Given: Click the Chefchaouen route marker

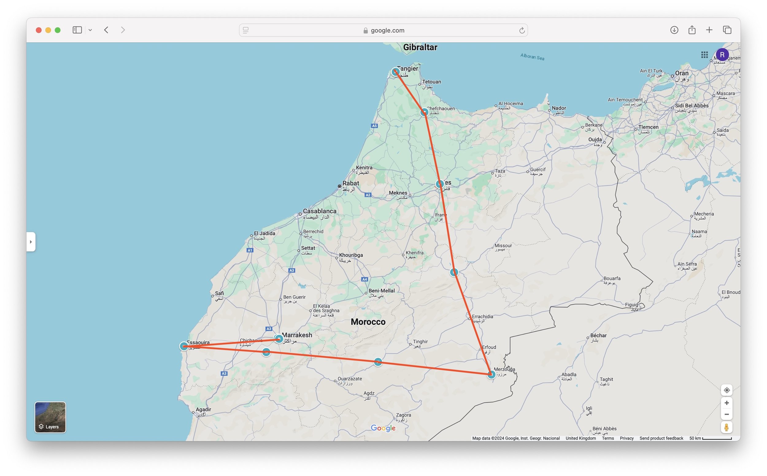Looking at the screenshot, I should tap(424, 112).
